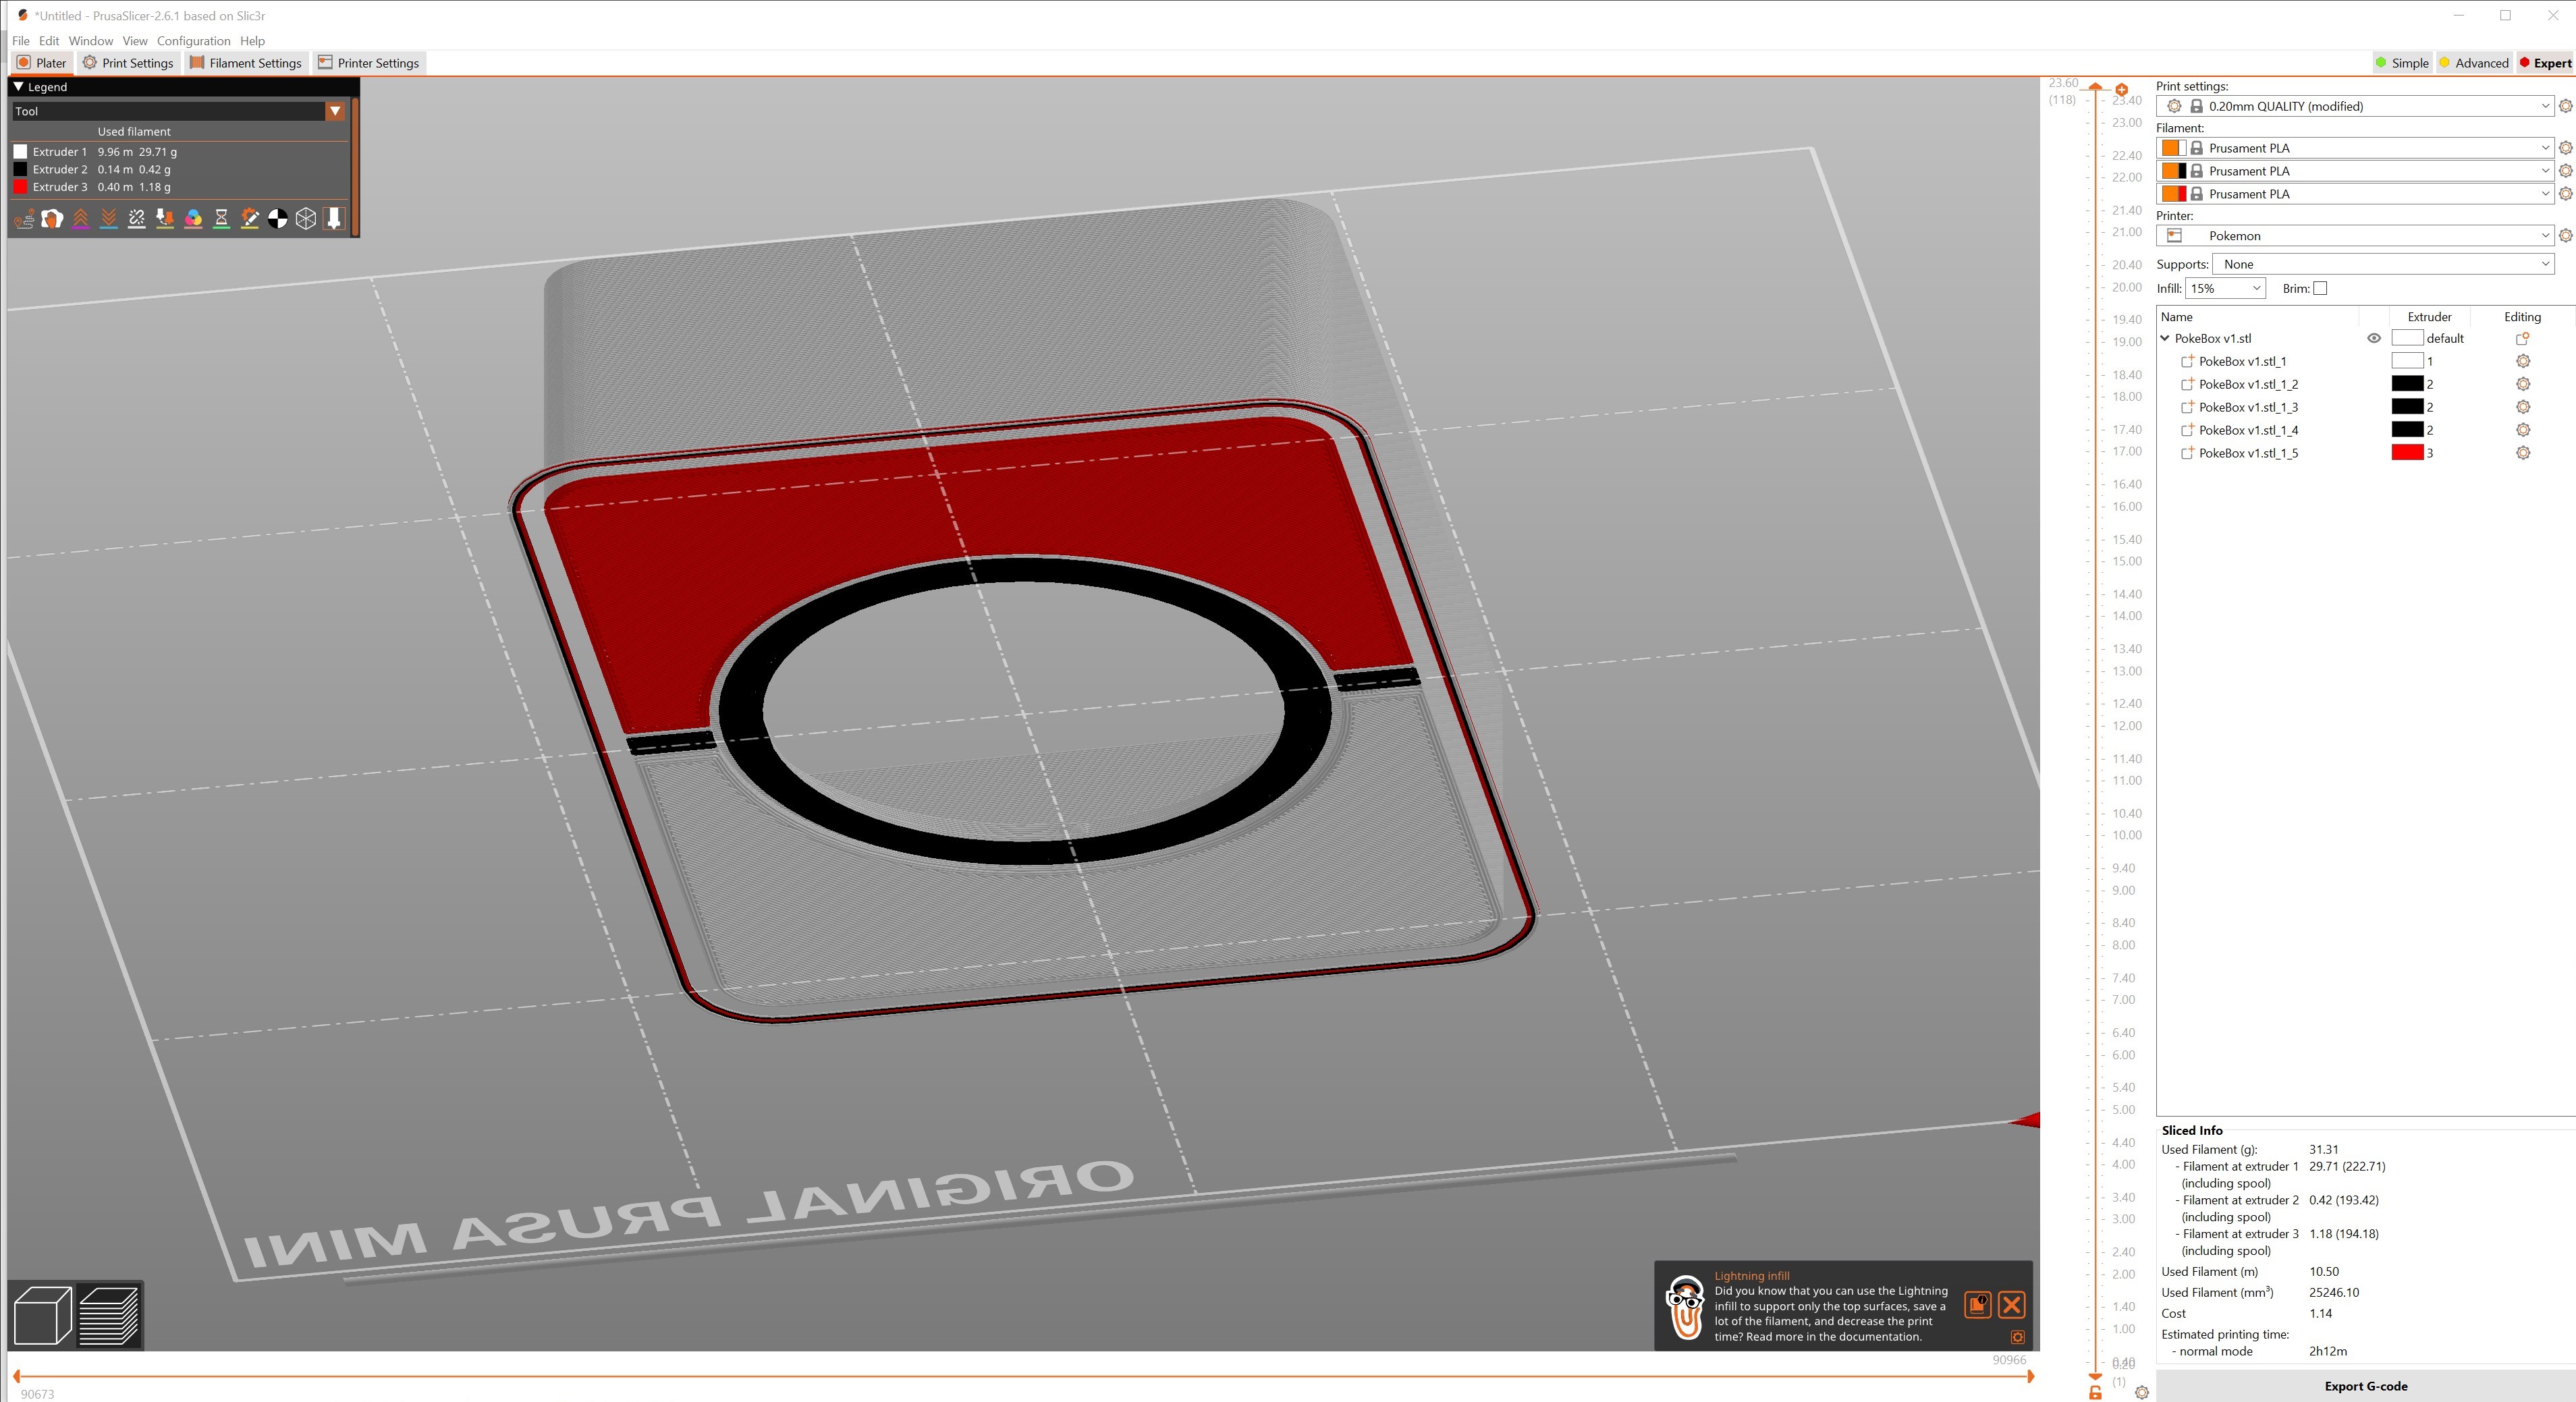Open first filament Prusament PLA dropdown
This screenshot has height=1402, width=2576.
2545,148
